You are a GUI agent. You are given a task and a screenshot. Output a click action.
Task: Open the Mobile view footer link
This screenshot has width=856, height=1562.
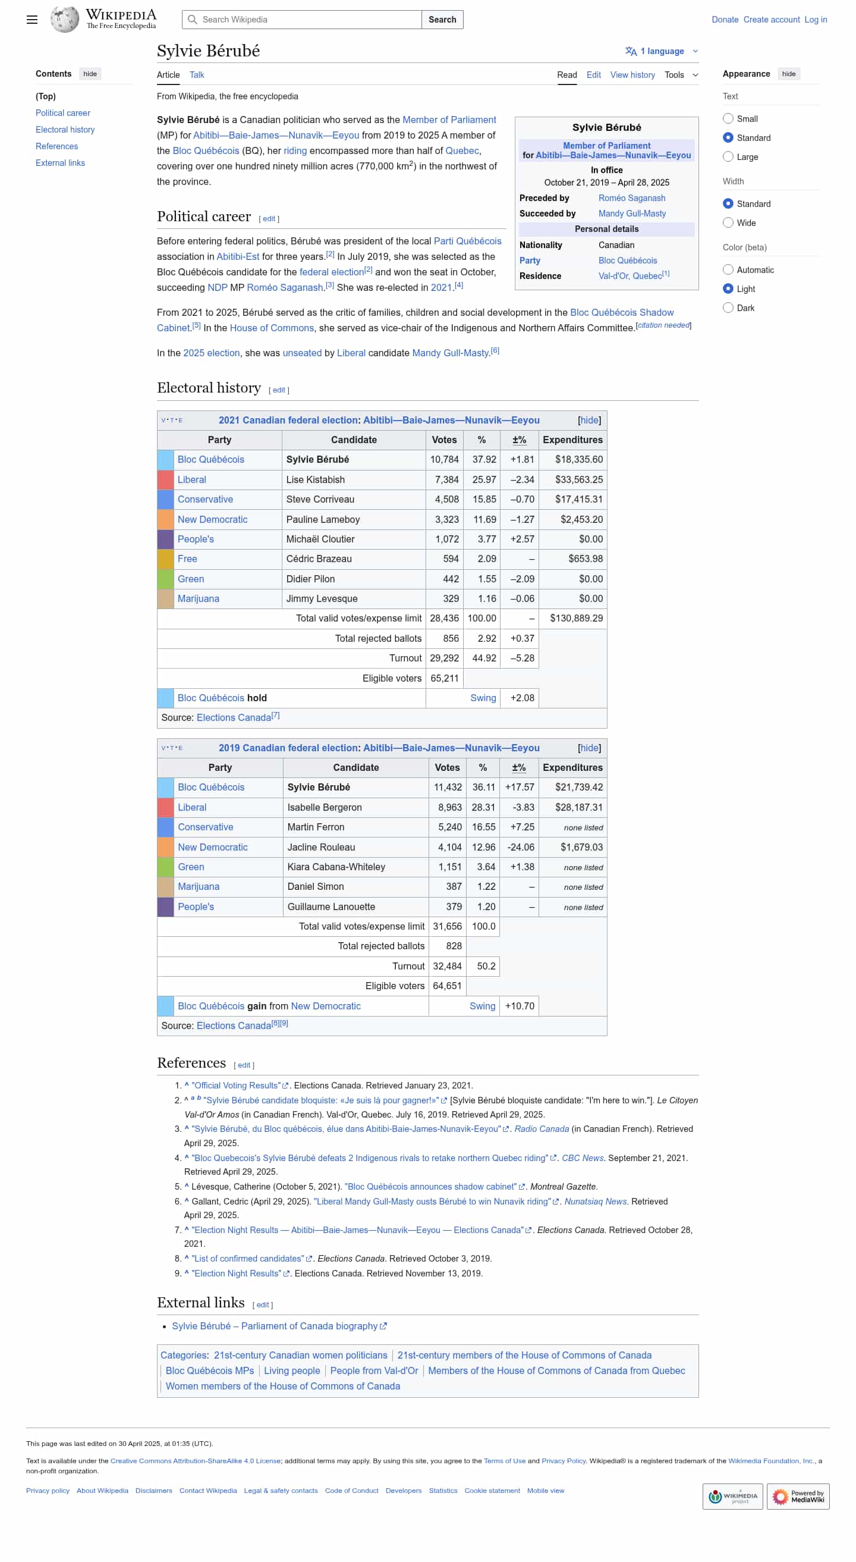pyautogui.click(x=545, y=1491)
